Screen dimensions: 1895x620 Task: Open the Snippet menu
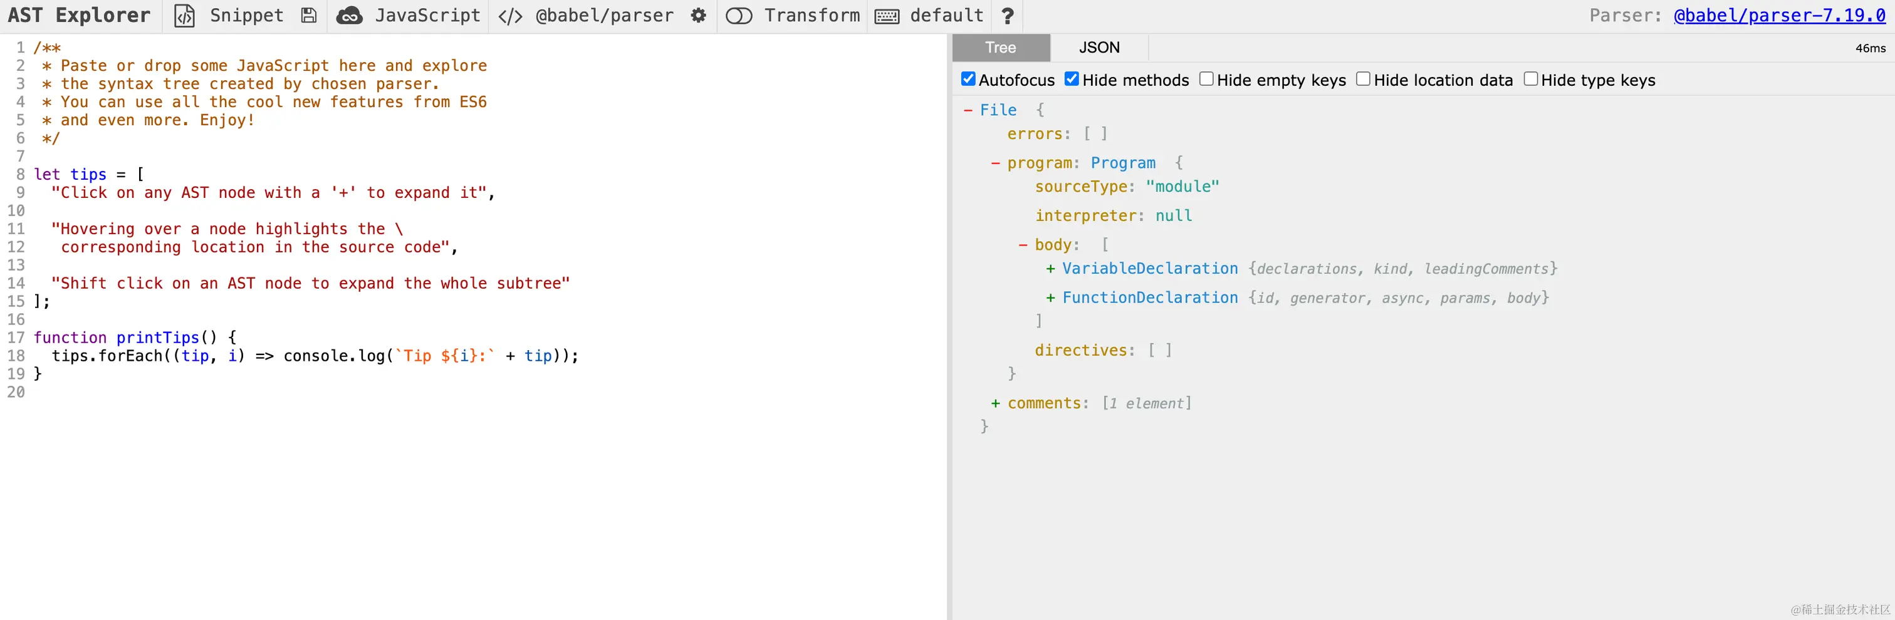tap(246, 16)
